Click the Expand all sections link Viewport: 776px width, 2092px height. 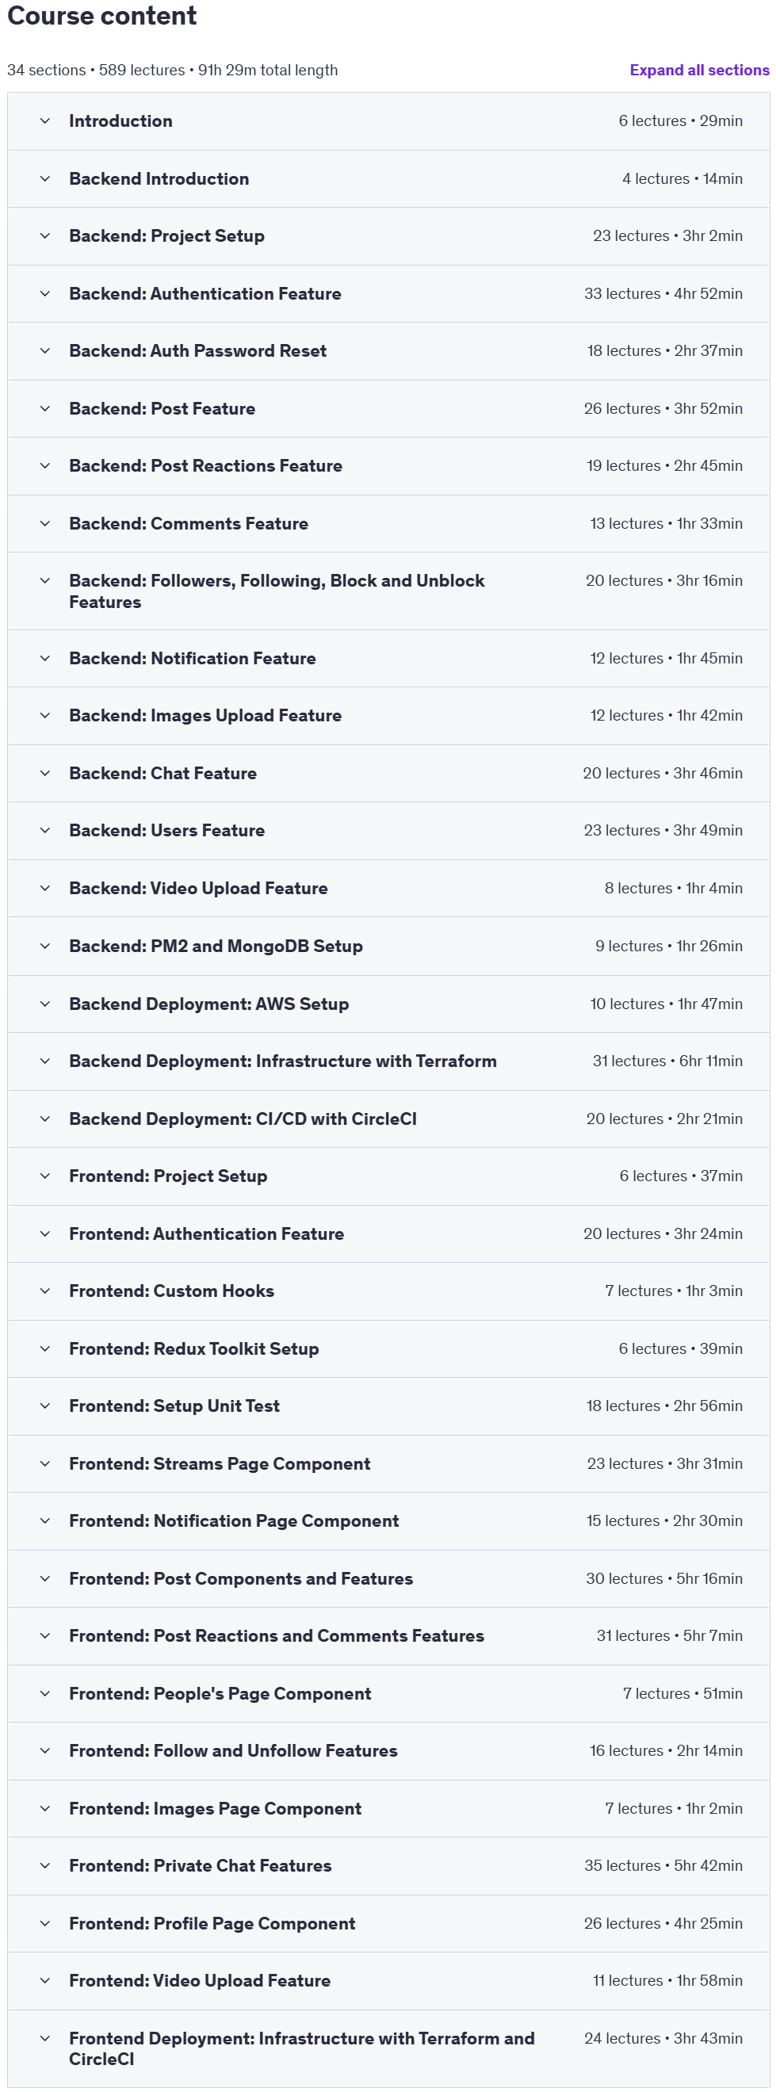pos(699,71)
